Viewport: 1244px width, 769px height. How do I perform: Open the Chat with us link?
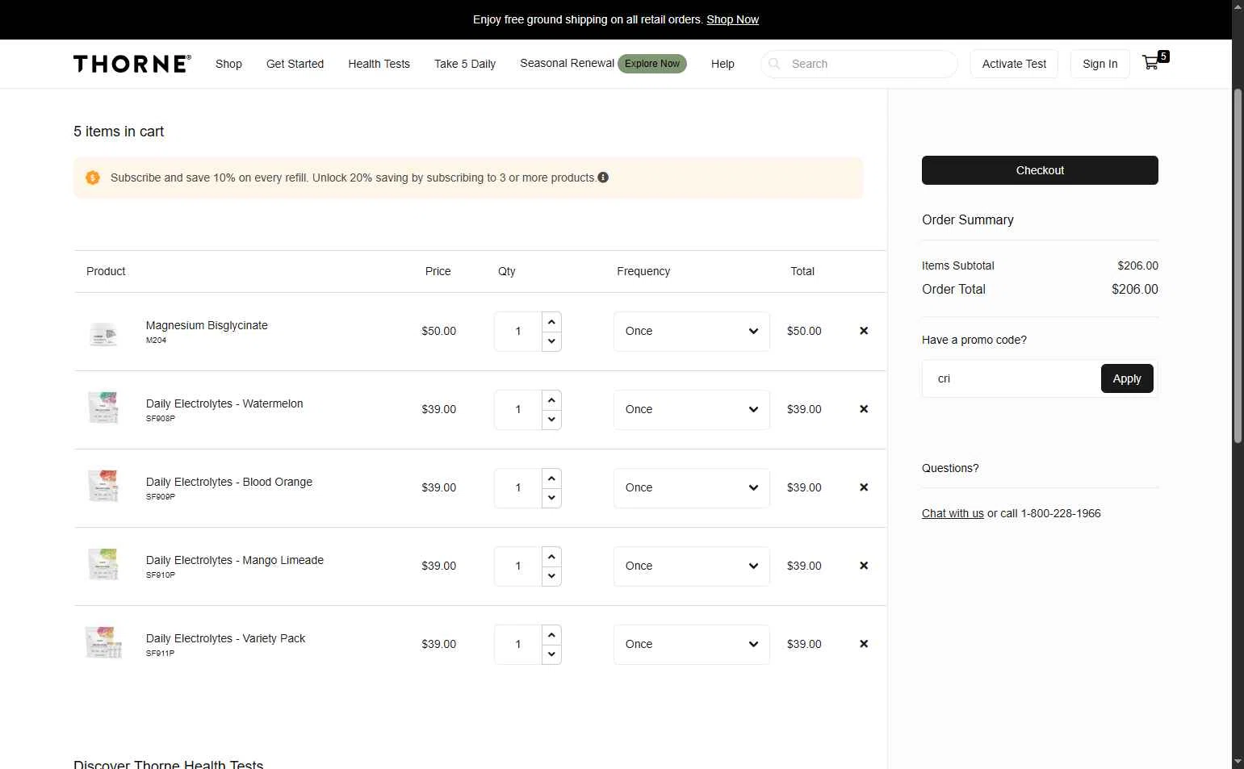tap(953, 513)
